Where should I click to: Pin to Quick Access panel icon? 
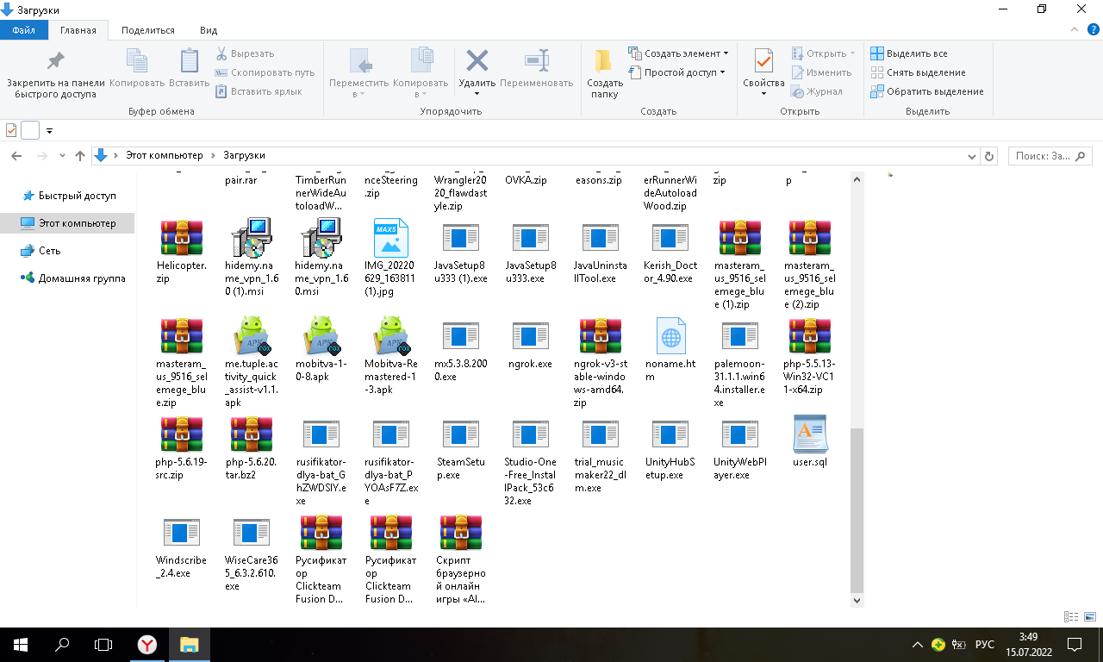[56, 62]
